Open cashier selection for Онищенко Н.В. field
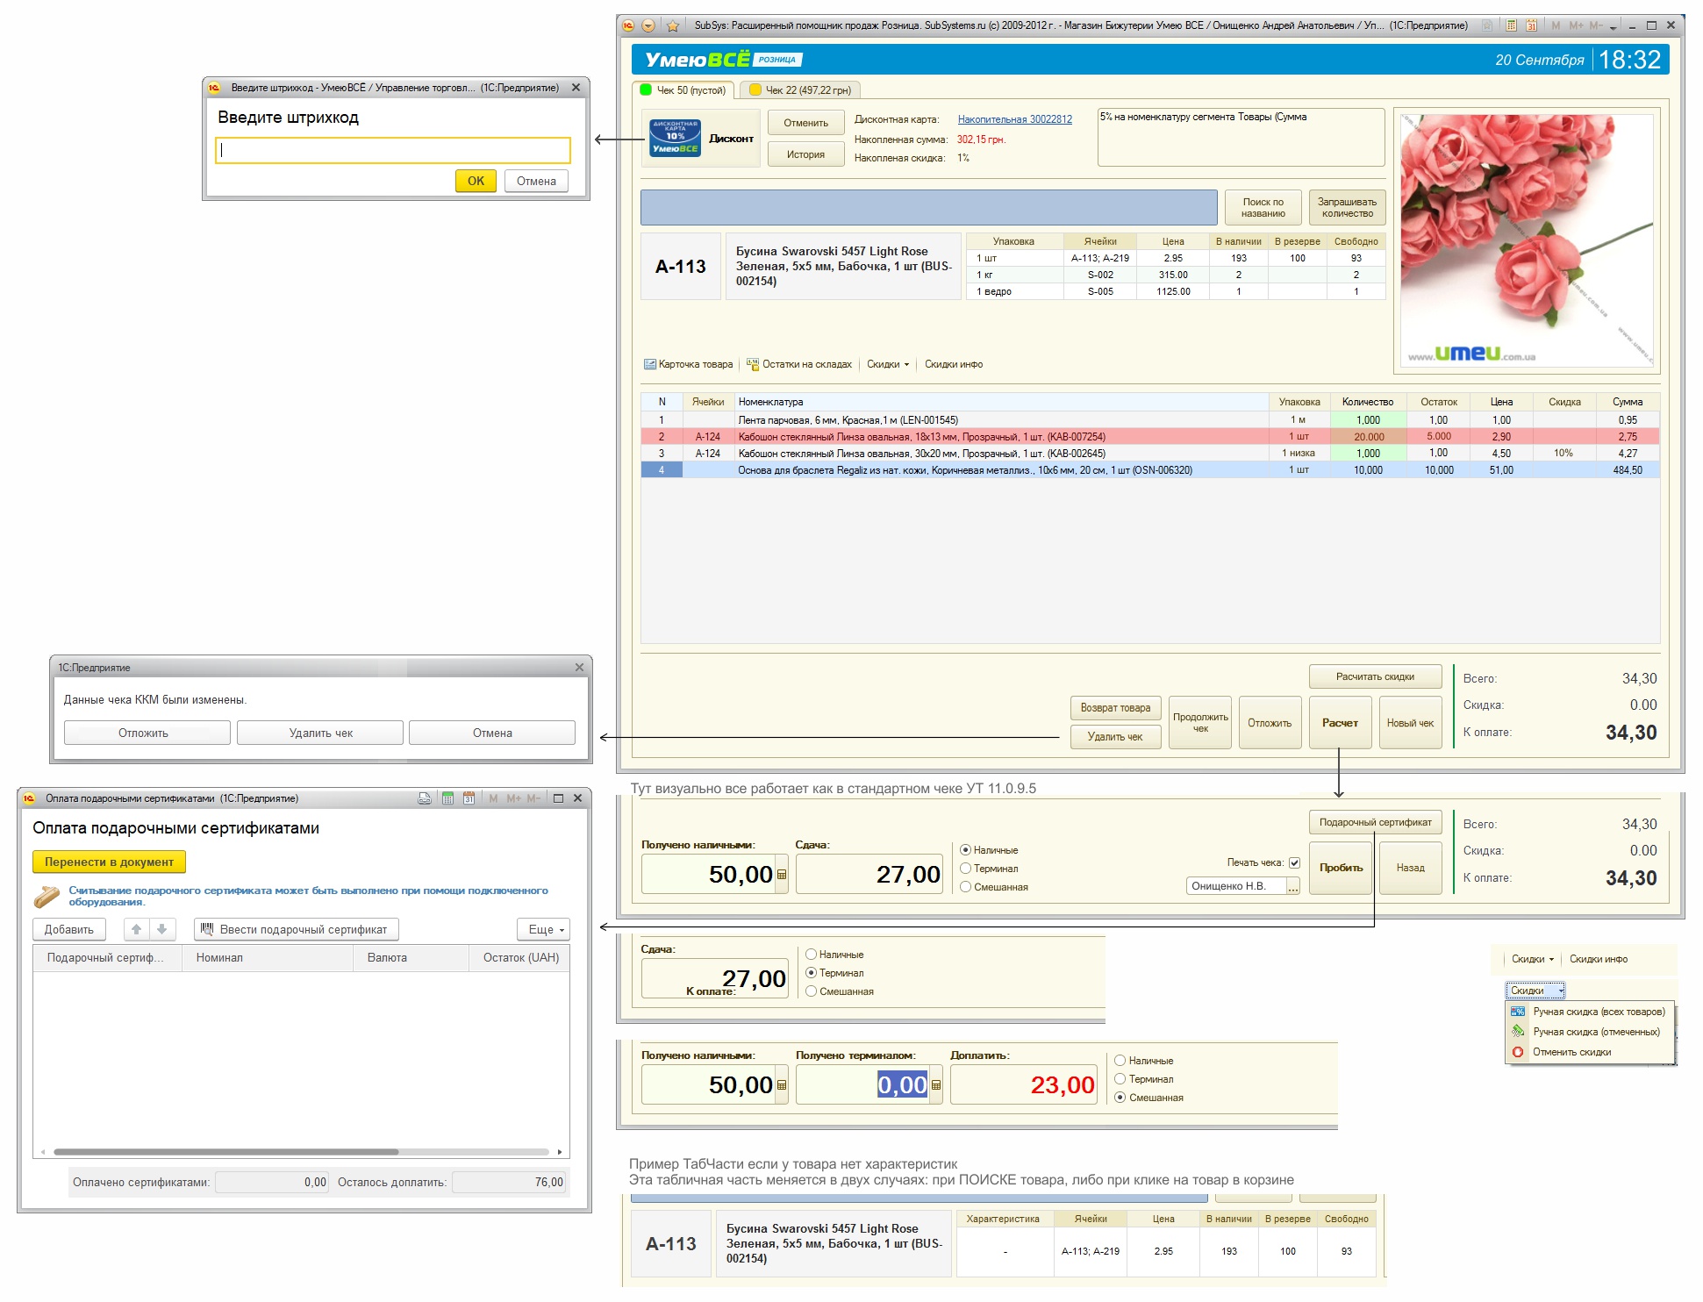The width and height of the screenshot is (1703, 1302). (x=1293, y=886)
